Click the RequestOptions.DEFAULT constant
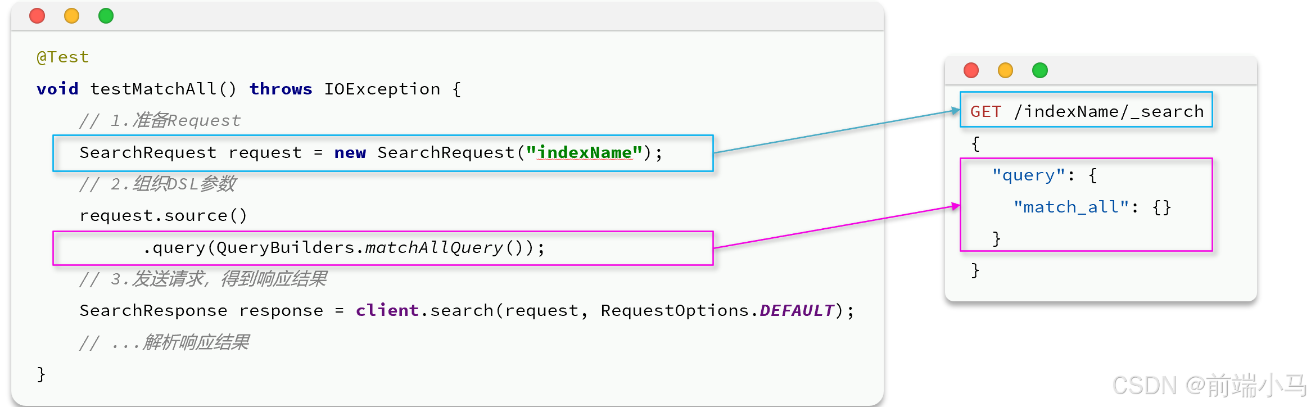 click(717, 310)
